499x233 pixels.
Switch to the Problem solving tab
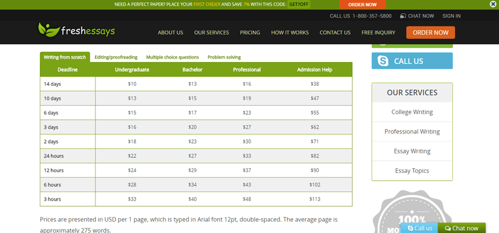point(224,57)
